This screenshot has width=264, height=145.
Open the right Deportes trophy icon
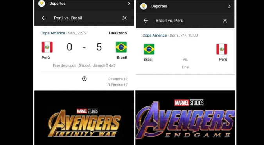[x=144, y=6]
